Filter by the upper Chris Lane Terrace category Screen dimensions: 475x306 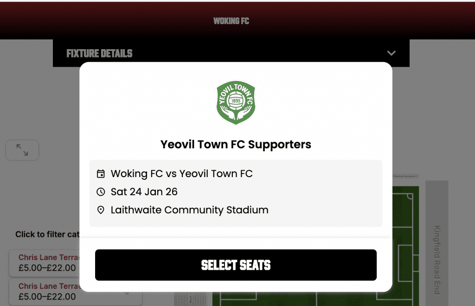(x=44, y=262)
